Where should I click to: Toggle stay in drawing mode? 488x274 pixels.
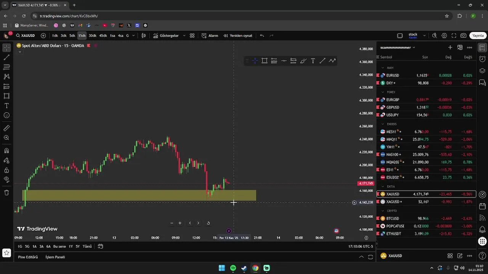[x=6, y=161]
